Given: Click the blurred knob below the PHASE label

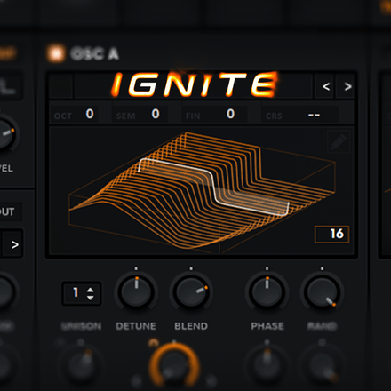Looking at the screenshot, I should point(267,365).
